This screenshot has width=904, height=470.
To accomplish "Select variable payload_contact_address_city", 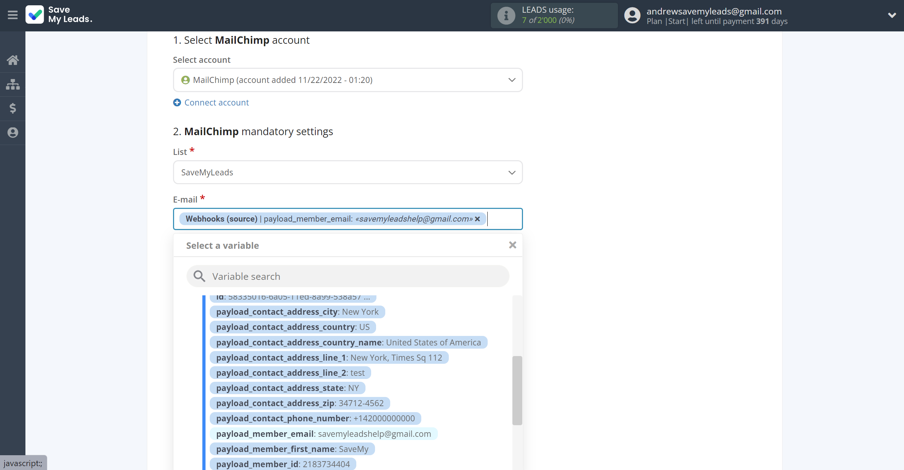I will click(297, 312).
